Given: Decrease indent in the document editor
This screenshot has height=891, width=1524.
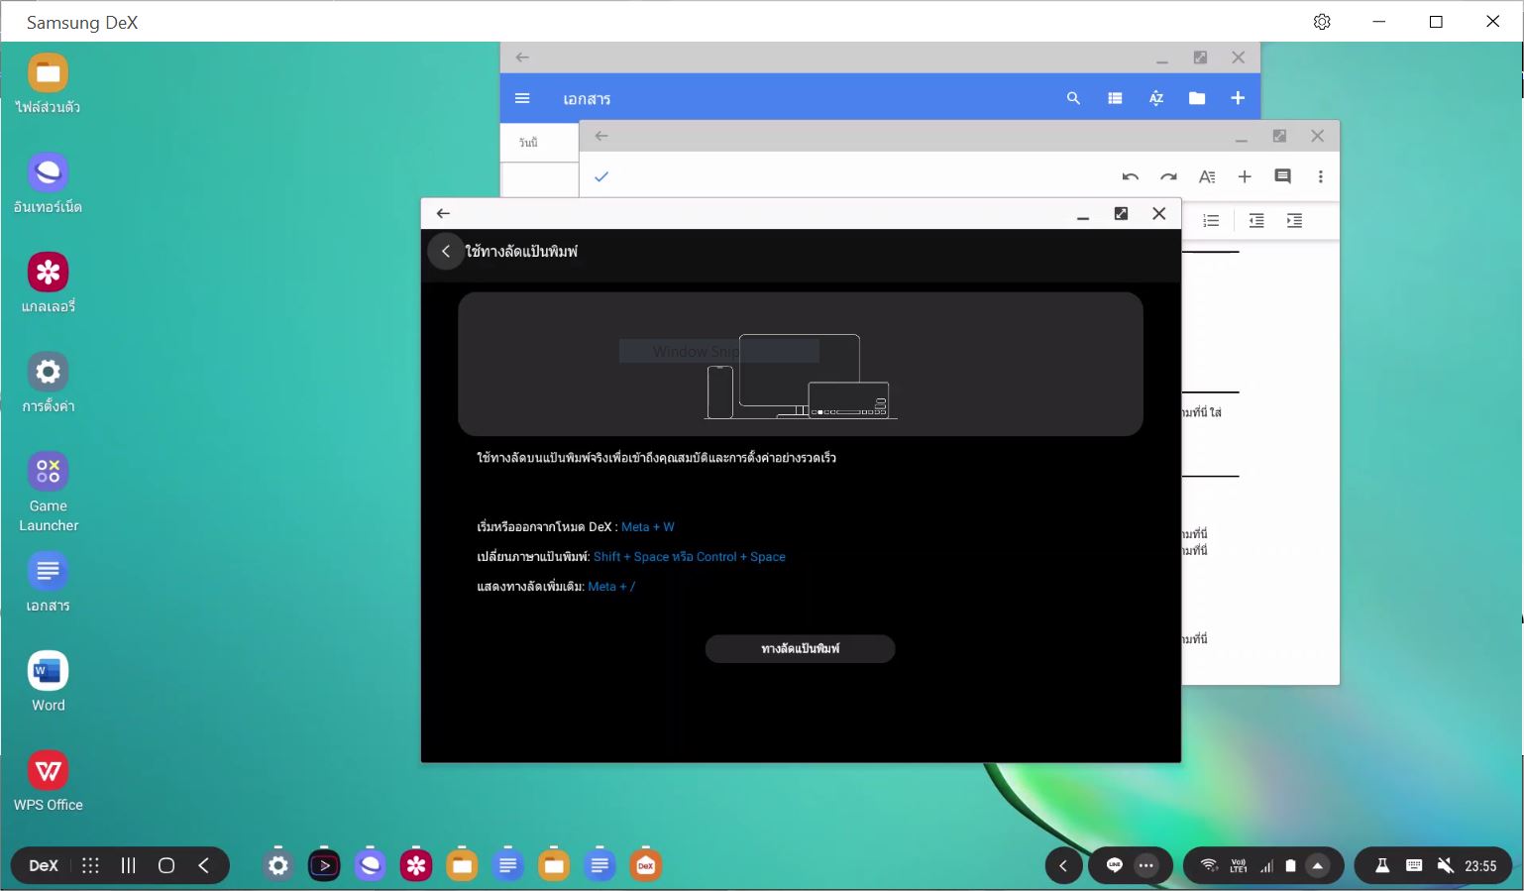Looking at the screenshot, I should (1256, 221).
